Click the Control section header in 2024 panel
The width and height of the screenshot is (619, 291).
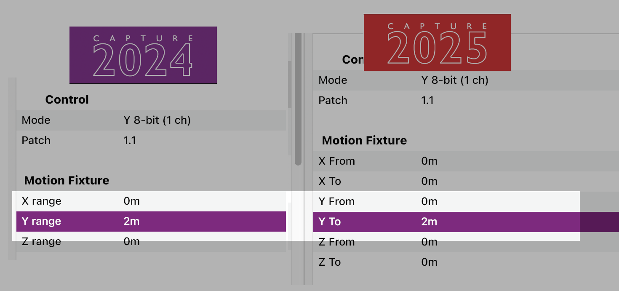(67, 100)
